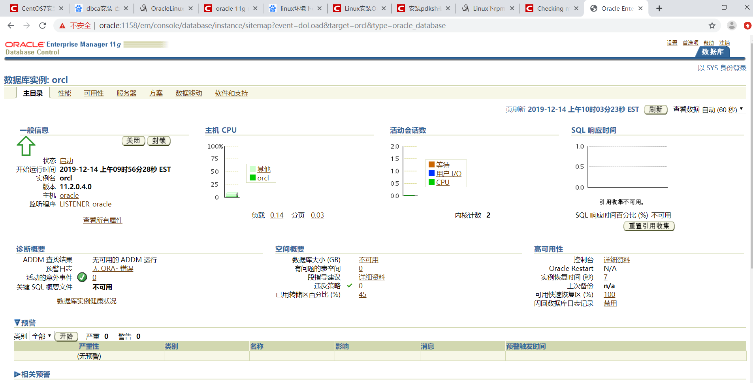Open the 数据移动 tab
This screenshot has height=383, width=753.
(189, 93)
